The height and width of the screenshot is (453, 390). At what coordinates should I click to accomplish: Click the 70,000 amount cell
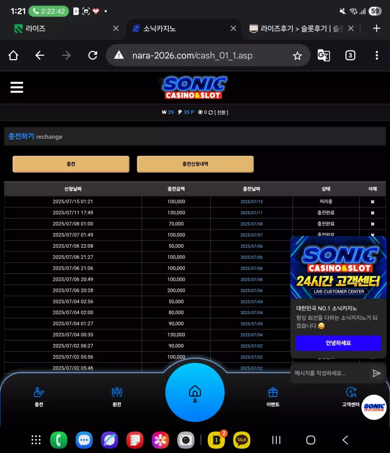point(176,224)
